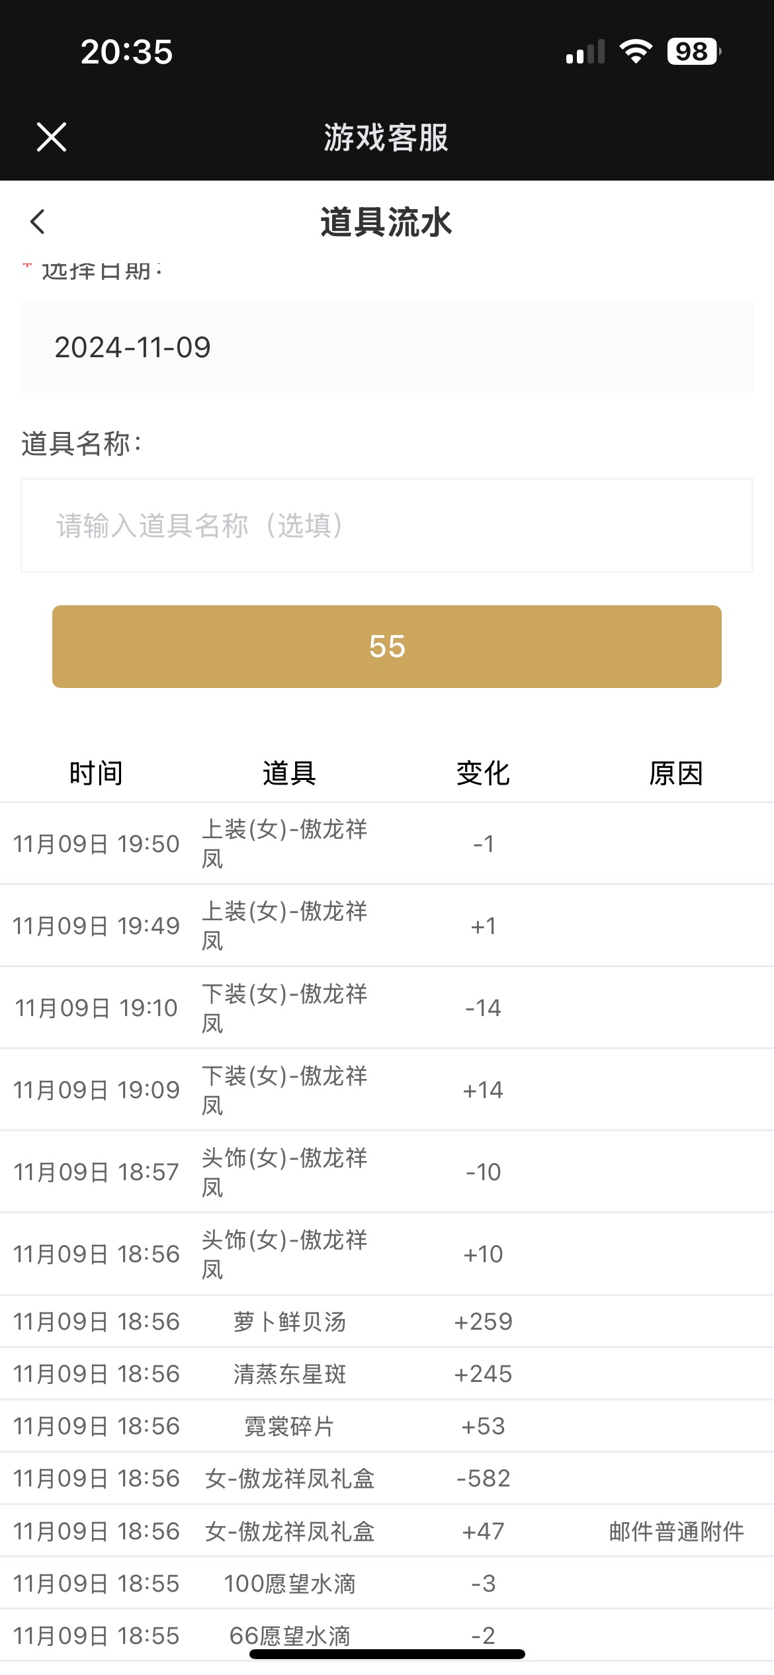The width and height of the screenshot is (774, 1675).
Task: Select the 时间 column header
Action: coord(97,773)
